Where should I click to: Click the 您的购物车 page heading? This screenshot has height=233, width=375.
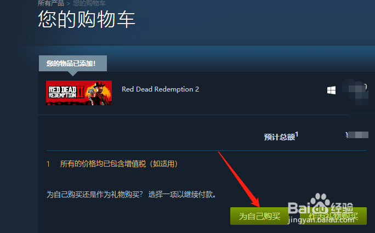pos(87,19)
